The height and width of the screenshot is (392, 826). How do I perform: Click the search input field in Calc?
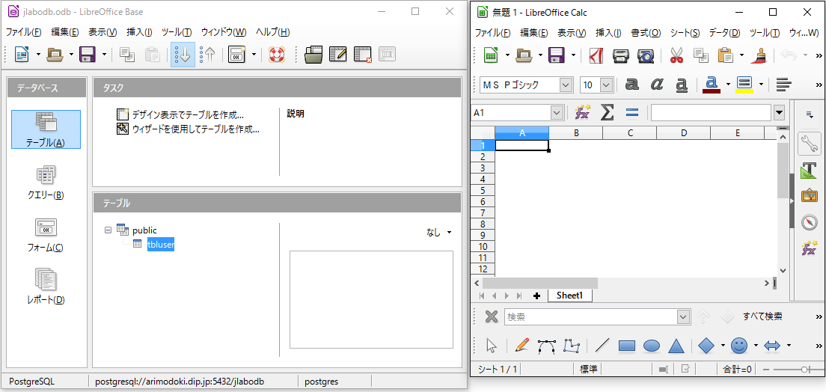click(x=591, y=316)
